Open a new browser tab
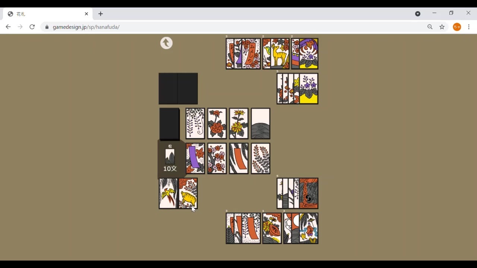This screenshot has width=477, height=268. [x=101, y=14]
